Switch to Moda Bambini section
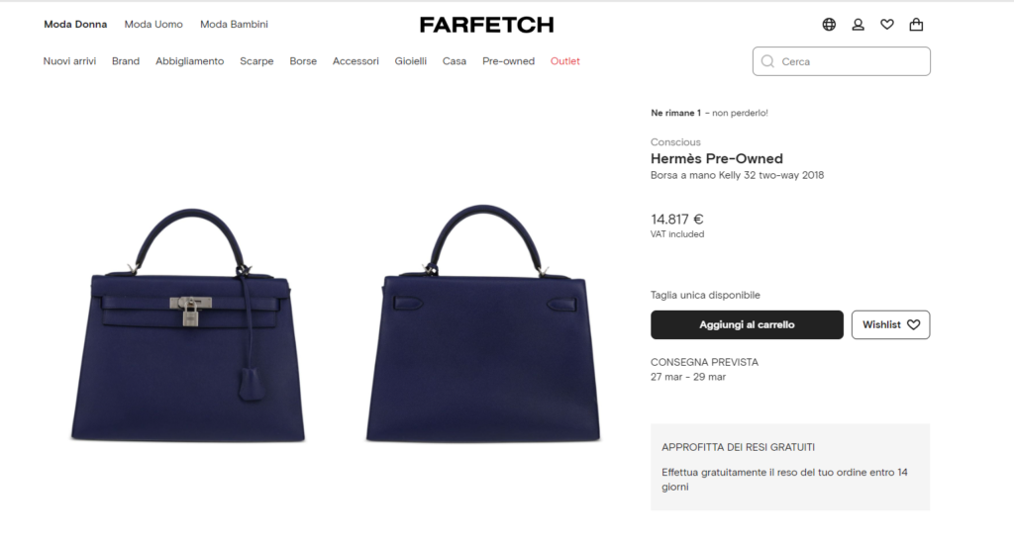Image resolution: width=1014 pixels, height=537 pixels. click(x=234, y=25)
